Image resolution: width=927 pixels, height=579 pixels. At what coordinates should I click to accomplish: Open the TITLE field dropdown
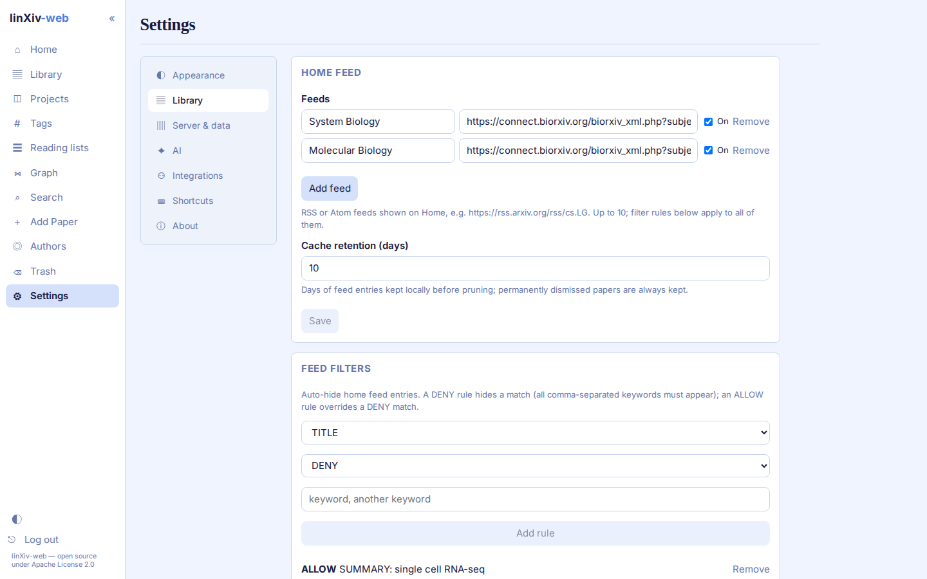(536, 433)
